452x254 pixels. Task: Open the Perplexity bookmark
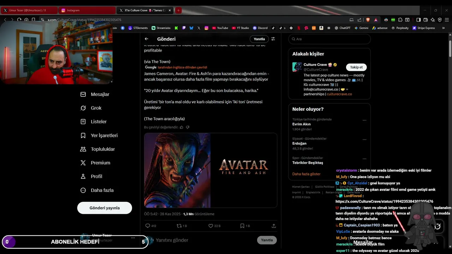point(400,28)
